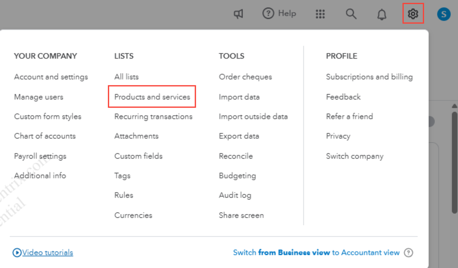Open the Reconcile tool
The image size is (458, 268).
click(x=236, y=155)
